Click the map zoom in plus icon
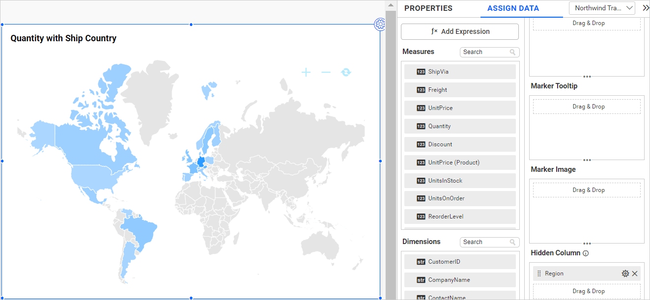This screenshot has width=650, height=300. tap(306, 73)
